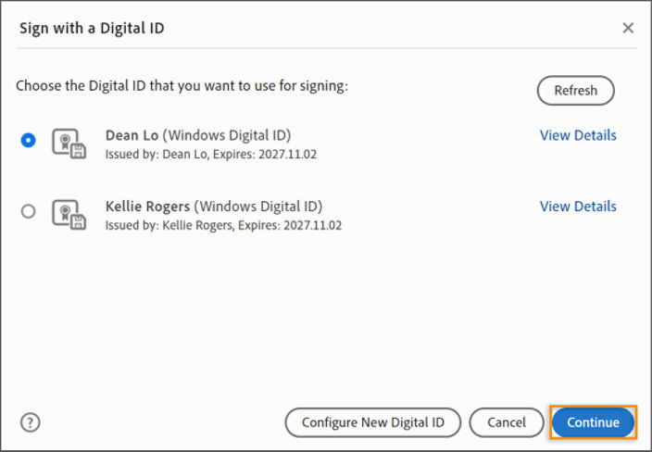This screenshot has height=452, width=652.
Task: View Details for Kellie Rogers' digital ID
Action: click(x=578, y=207)
